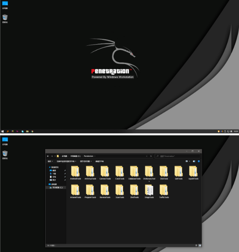Open the DatabaseTools folder
239x252 pixels.
pyautogui.click(x=135, y=173)
